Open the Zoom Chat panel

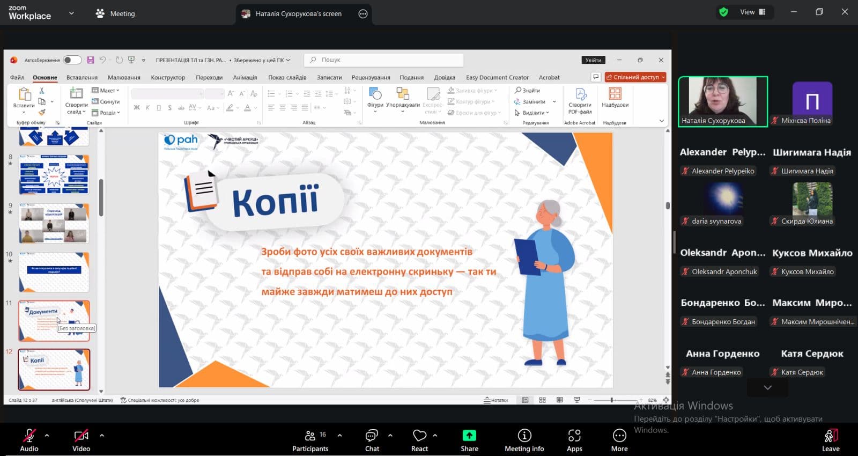(x=372, y=440)
